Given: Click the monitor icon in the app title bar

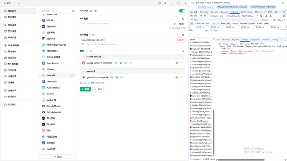Looking at the screenshot, I should click(160, 3).
